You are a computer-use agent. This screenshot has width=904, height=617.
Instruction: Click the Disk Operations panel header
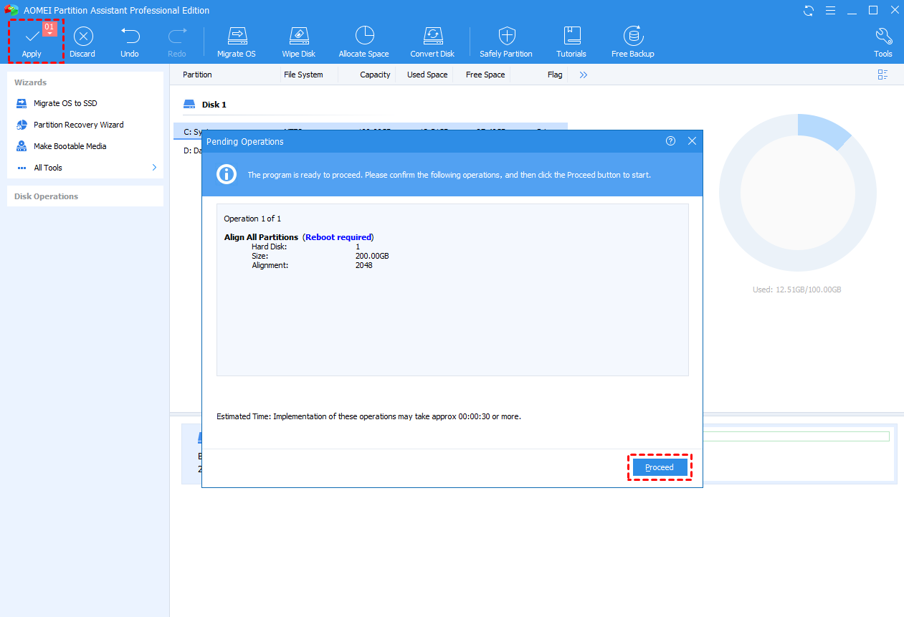[85, 196]
